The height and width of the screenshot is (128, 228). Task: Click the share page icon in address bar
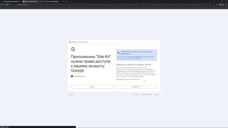pyautogui.click(x=214, y=5)
